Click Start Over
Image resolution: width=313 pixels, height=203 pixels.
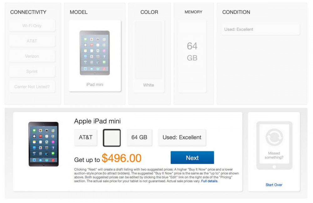(x=274, y=185)
